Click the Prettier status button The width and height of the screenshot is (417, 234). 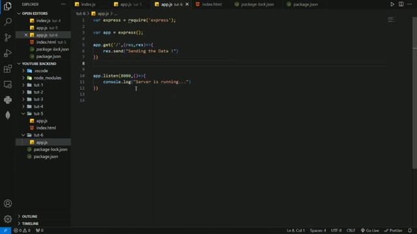(393, 231)
